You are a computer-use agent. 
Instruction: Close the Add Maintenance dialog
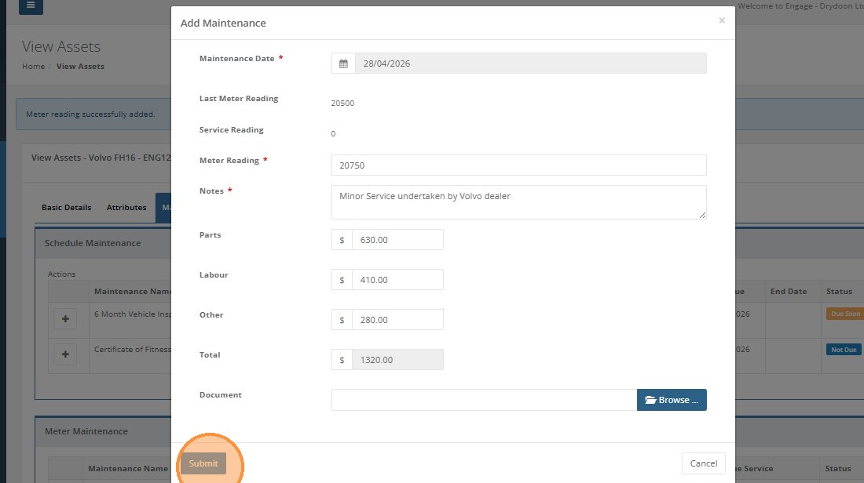[x=722, y=20]
